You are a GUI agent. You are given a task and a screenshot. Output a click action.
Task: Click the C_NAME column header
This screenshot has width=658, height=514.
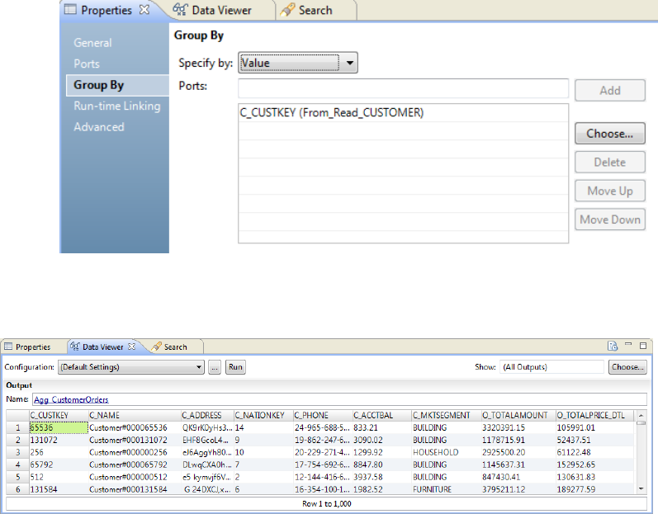pos(135,416)
